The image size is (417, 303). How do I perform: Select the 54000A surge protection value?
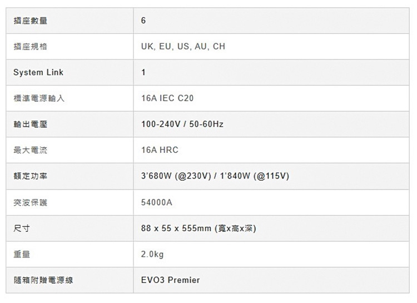pyautogui.click(x=157, y=202)
